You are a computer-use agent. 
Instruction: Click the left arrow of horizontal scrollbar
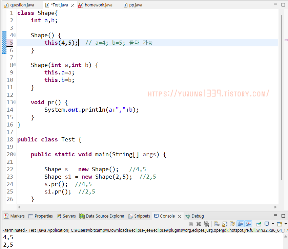[19, 207]
